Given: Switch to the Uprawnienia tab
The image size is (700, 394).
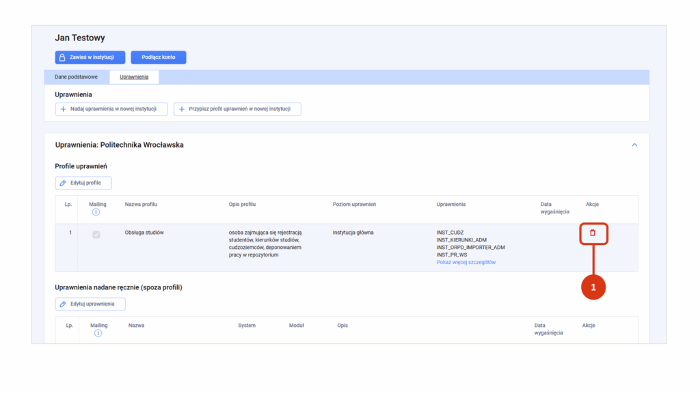Looking at the screenshot, I should (134, 77).
